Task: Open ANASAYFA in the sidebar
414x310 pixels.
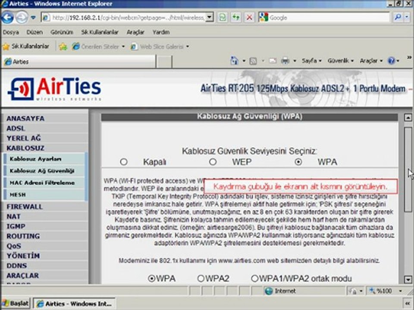Action: 25,118
